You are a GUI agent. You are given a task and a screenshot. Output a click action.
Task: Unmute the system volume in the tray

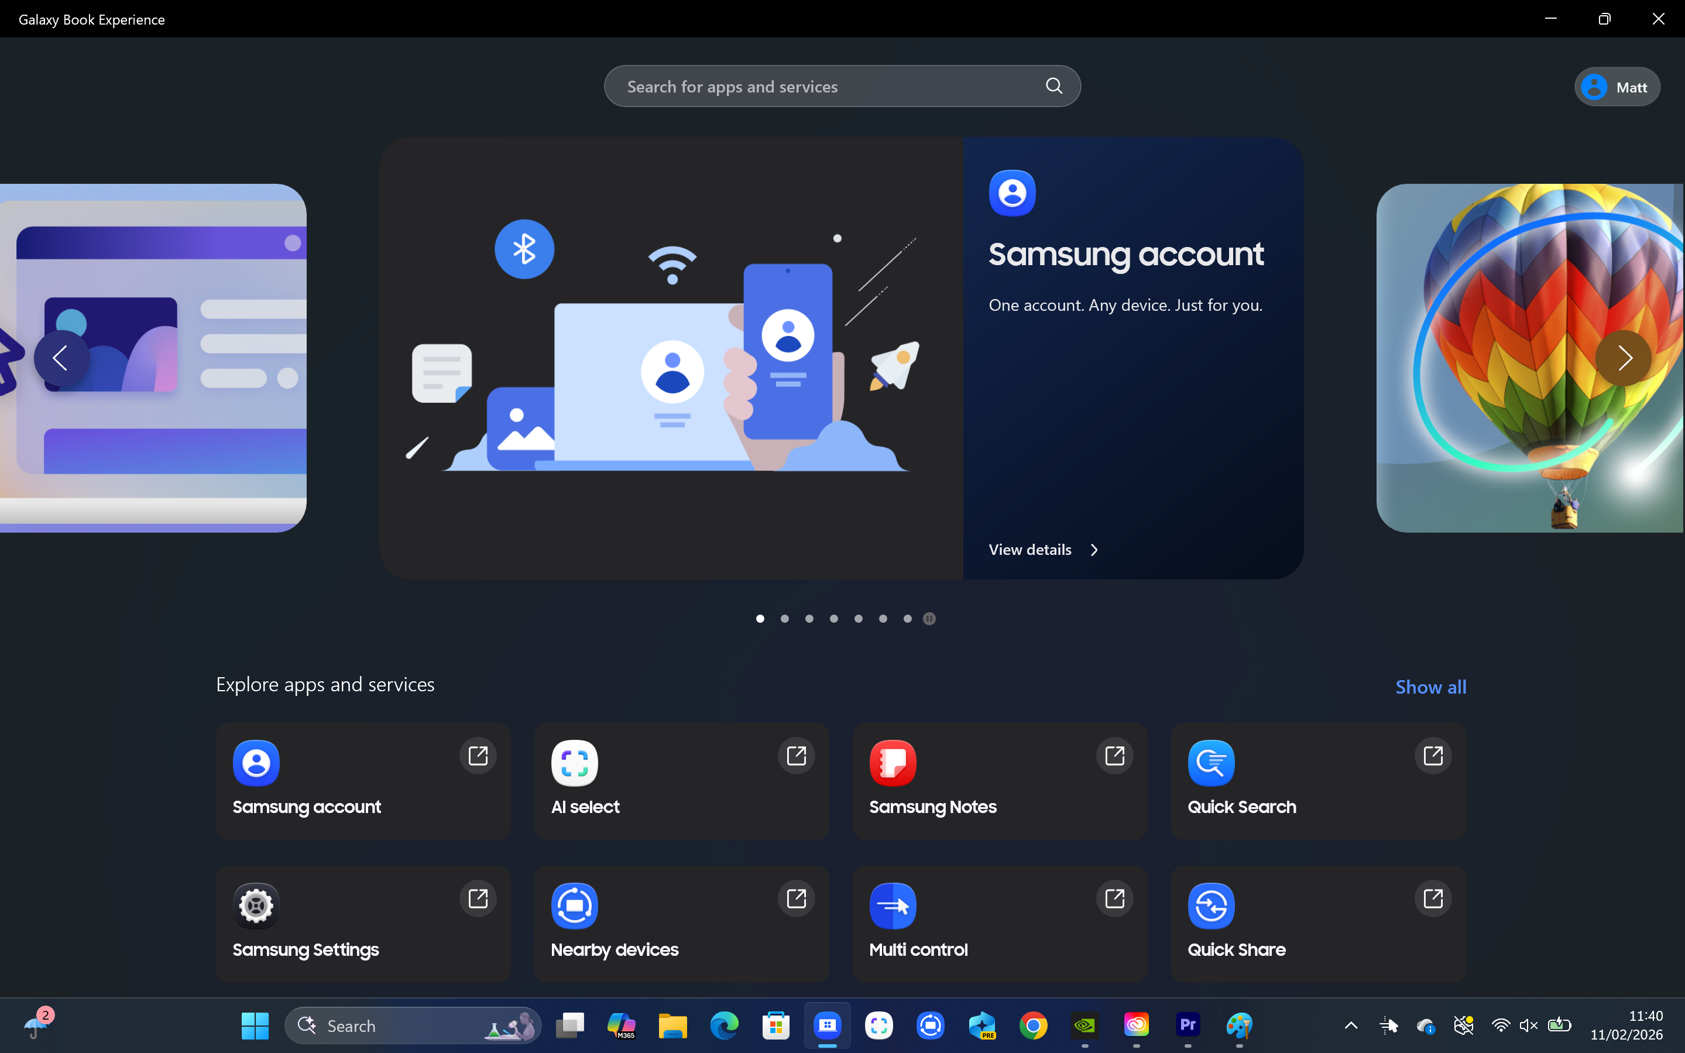(1529, 1025)
